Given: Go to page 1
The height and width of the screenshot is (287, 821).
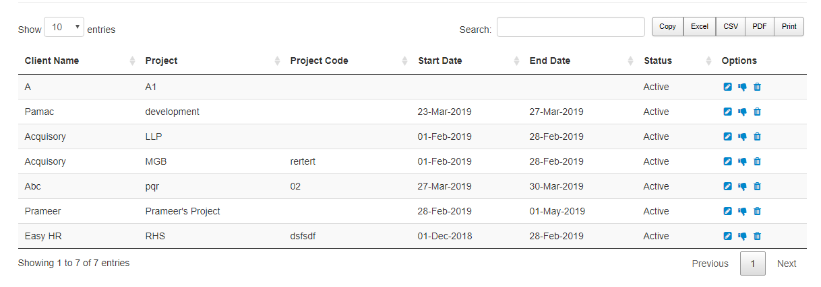Looking at the screenshot, I should [x=753, y=263].
